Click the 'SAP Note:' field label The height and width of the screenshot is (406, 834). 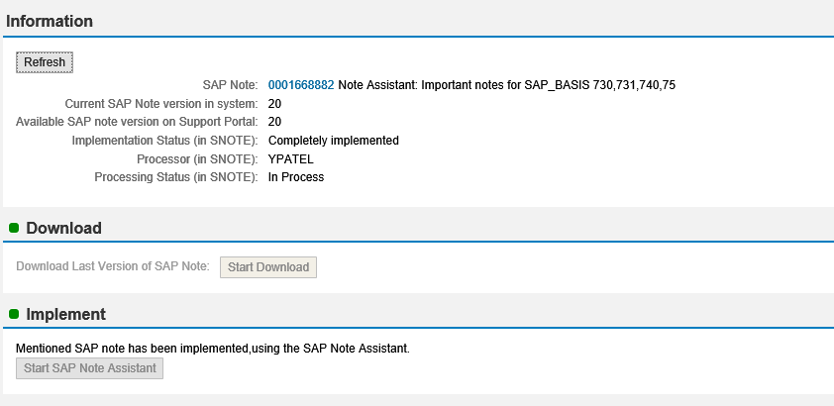230,85
